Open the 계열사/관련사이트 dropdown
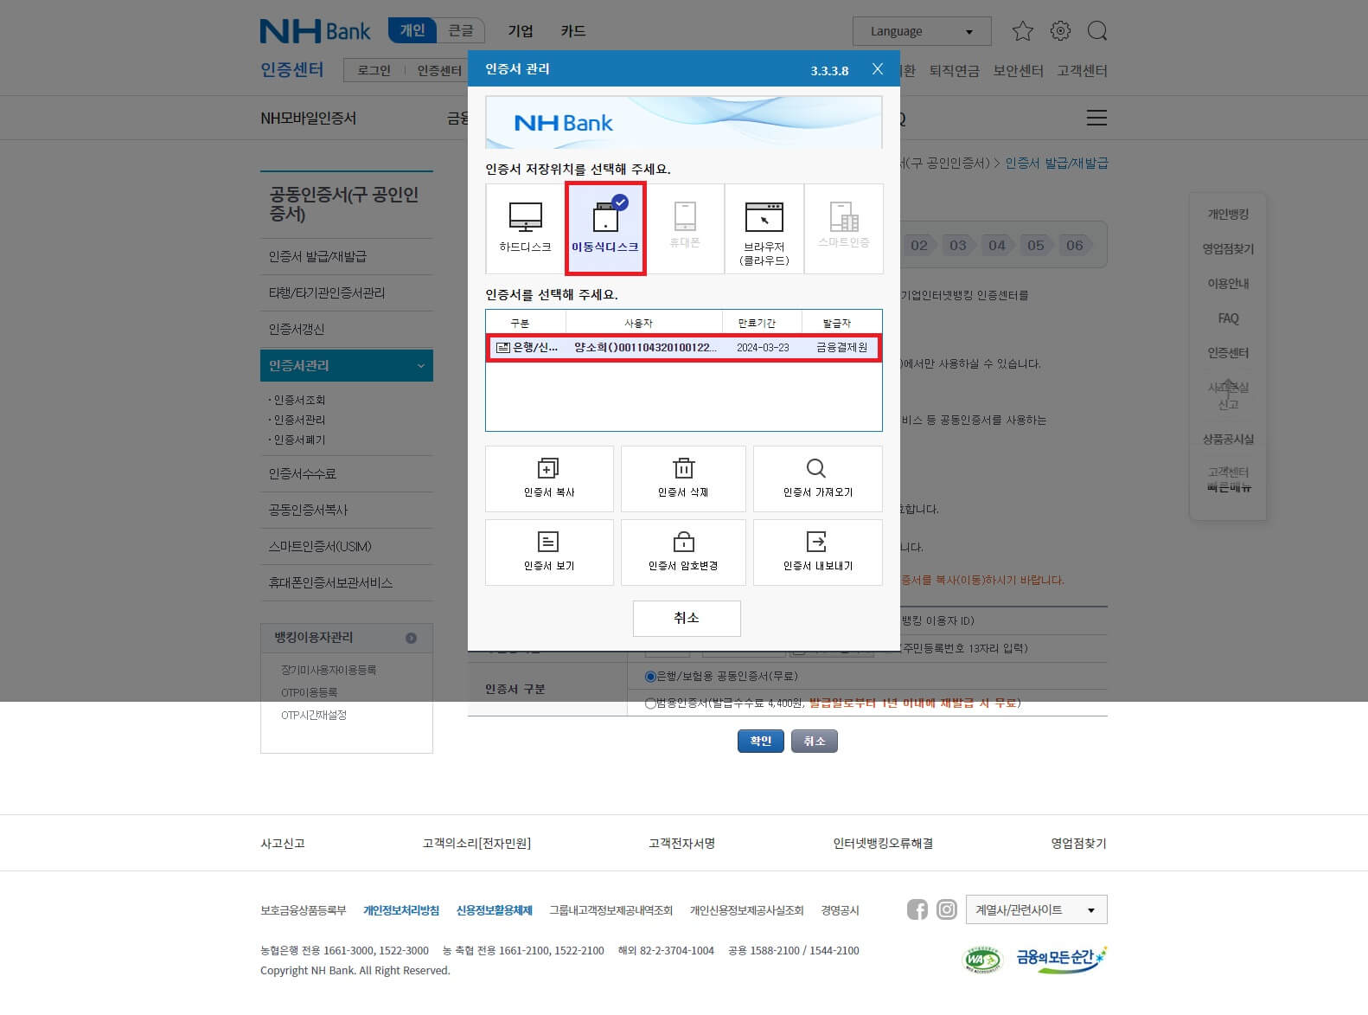 [x=1037, y=909]
